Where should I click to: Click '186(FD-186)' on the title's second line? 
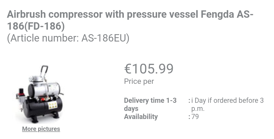tap(36, 26)
